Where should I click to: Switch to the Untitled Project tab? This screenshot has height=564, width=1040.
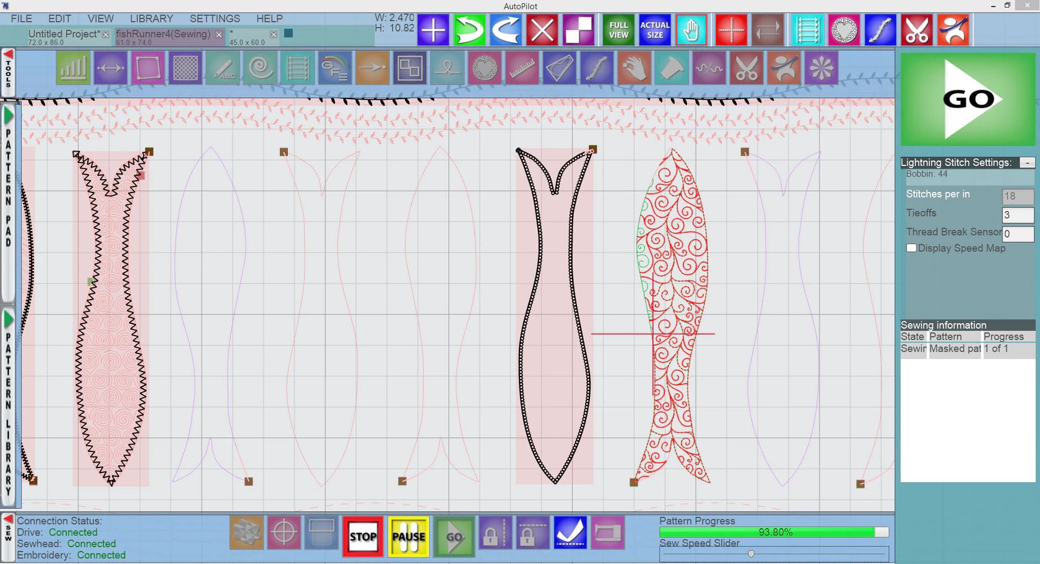pos(63,34)
